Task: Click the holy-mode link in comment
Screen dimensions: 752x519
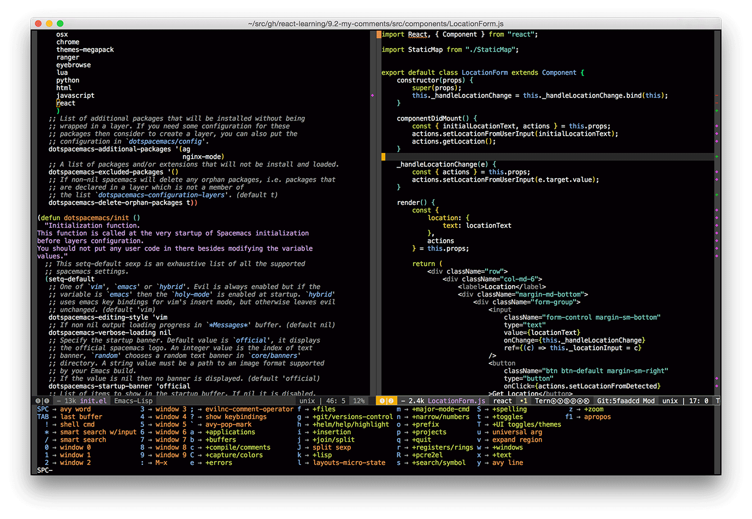Action: [x=192, y=294]
